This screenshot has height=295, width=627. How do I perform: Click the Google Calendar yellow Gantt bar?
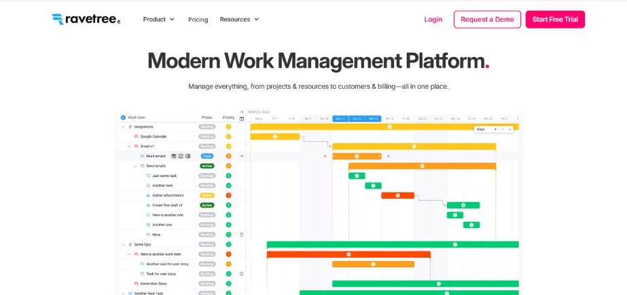[x=275, y=136]
